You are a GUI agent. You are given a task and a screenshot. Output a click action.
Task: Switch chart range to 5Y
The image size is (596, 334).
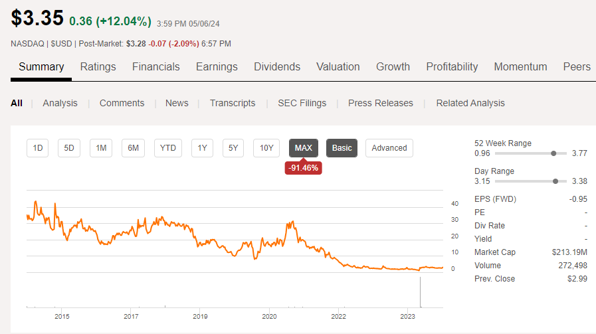tap(233, 147)
